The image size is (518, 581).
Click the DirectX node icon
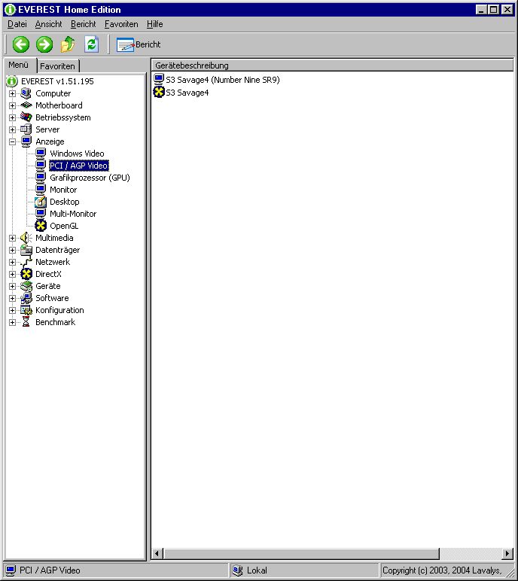pos(26,274)
